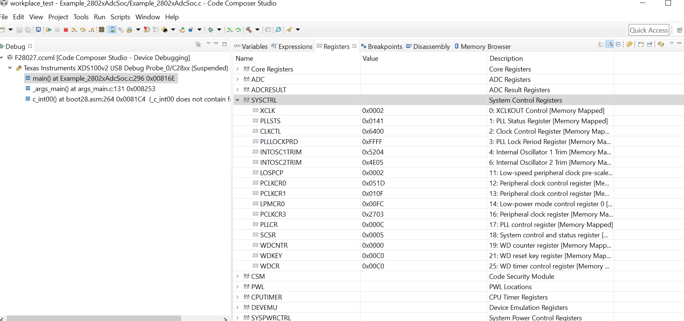This screenshot has height=321, width=684.
Task: Click the green bug Debug icon
Action: (210, 30)
